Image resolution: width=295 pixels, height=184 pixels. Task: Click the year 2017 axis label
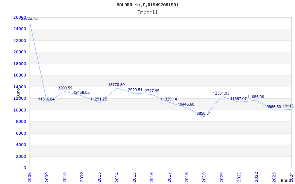click(x=169, y=177)
